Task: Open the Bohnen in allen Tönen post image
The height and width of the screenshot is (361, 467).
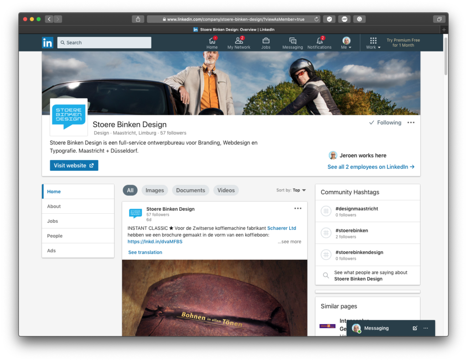Action: (x=214, y=298)
